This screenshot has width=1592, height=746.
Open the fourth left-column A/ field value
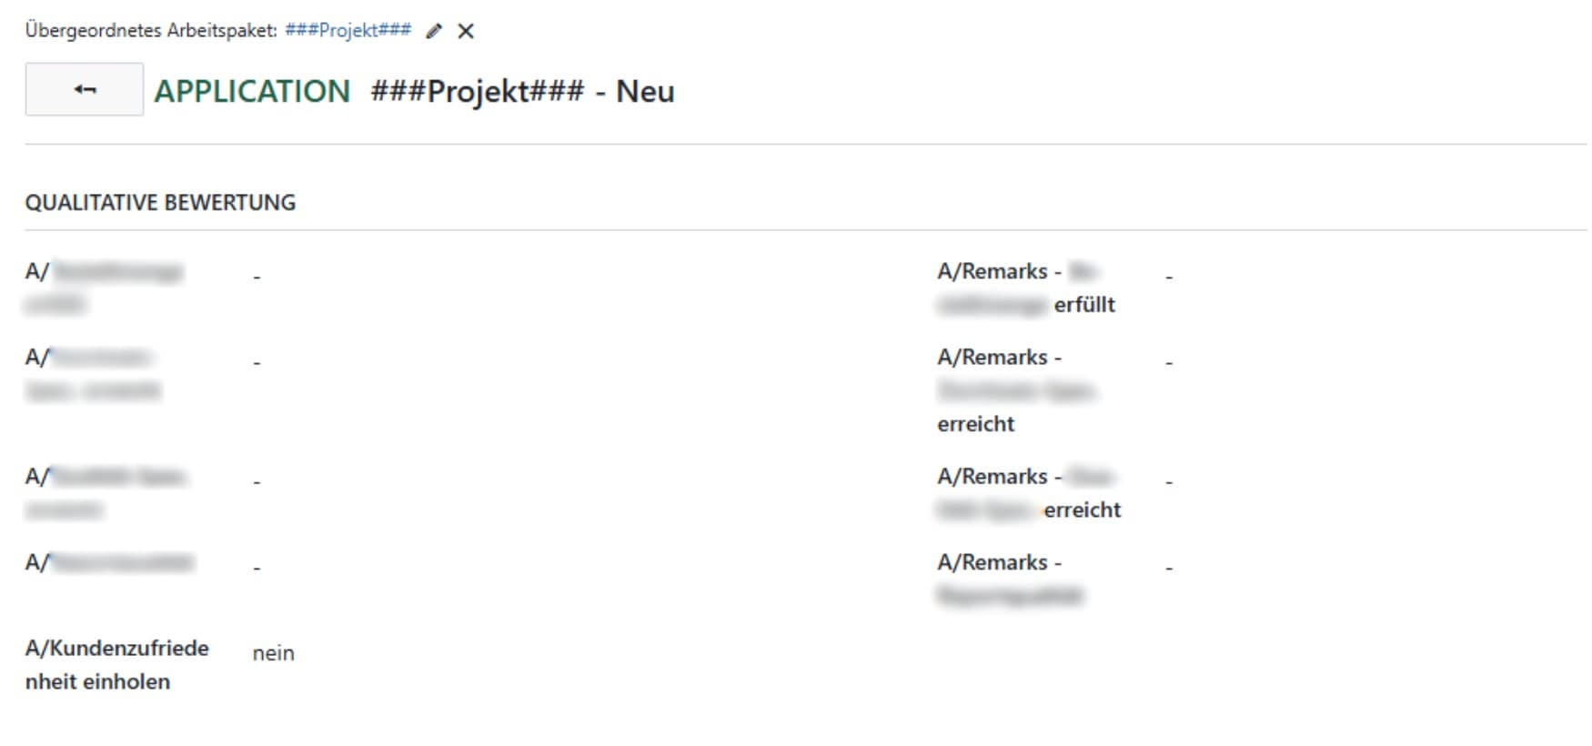pyautogui.click(x=257, y=567)
